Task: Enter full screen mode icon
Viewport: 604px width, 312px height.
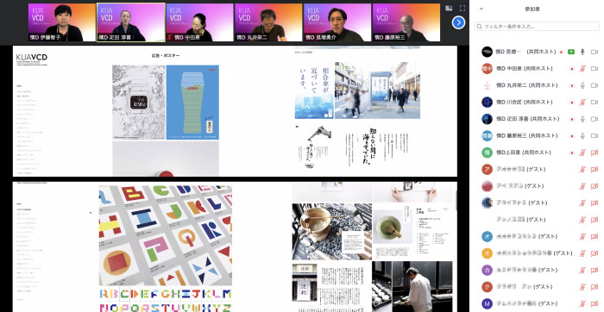Action: (x=462, y=8)
